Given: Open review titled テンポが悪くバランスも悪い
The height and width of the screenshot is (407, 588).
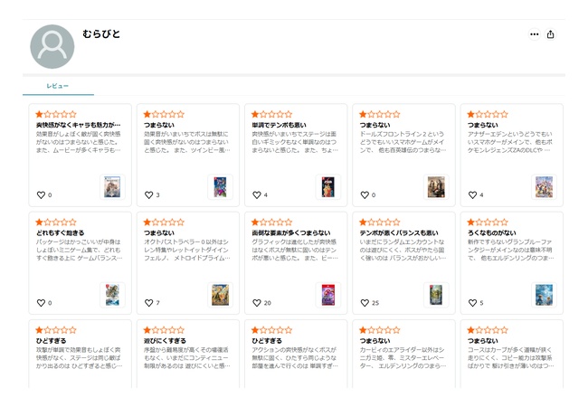Looking at the screenshot, I should [x=399, y=232].
